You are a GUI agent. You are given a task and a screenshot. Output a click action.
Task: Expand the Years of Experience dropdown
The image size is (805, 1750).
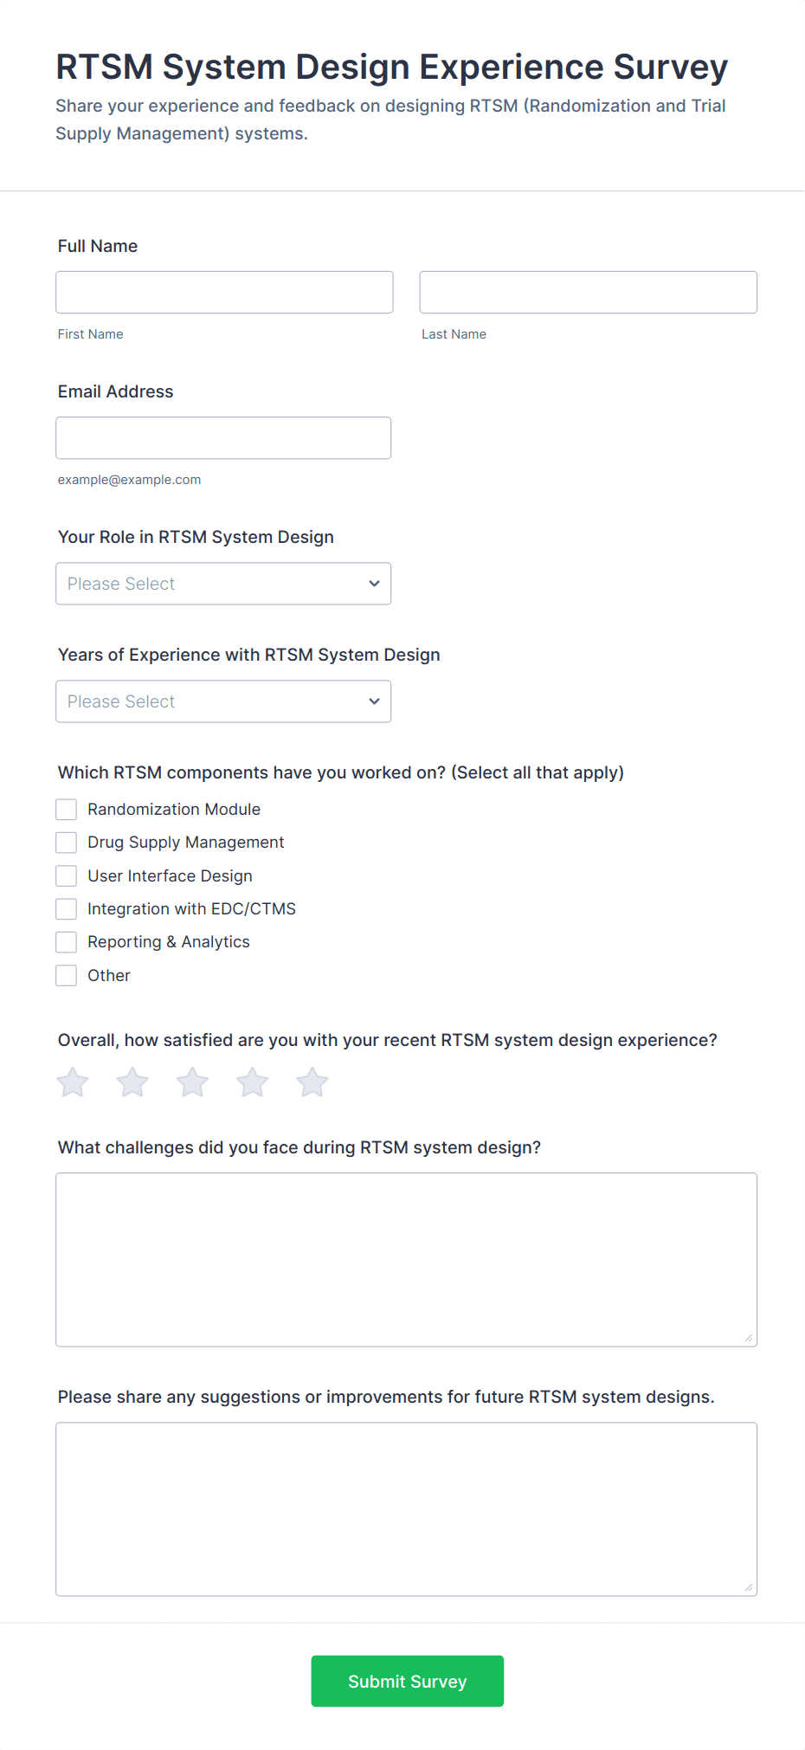[223, 701]
